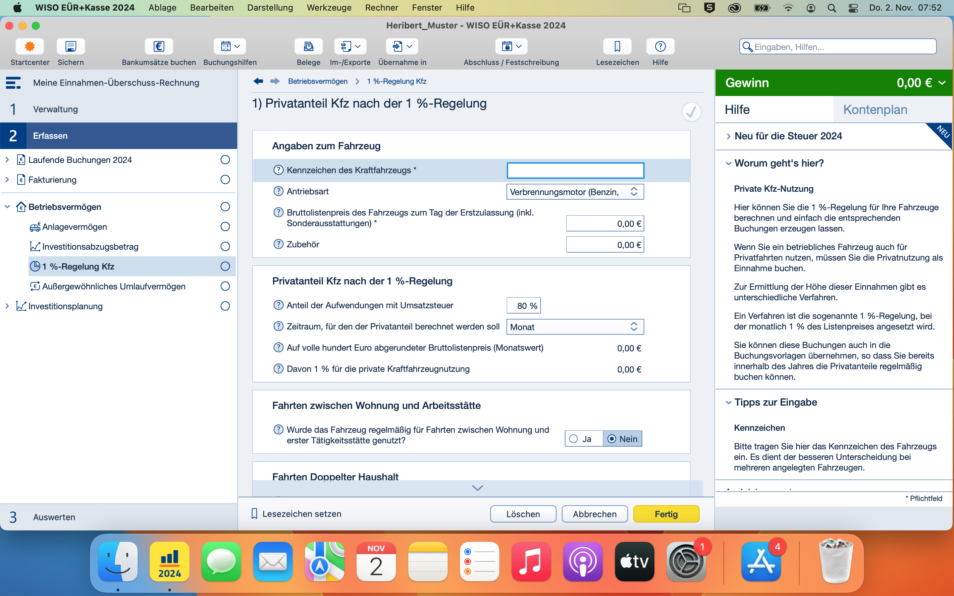954x596 pixels.
Task: Open the Gewinn dropdown chevron
Action: pyautogui.click(x=942, y=83)
